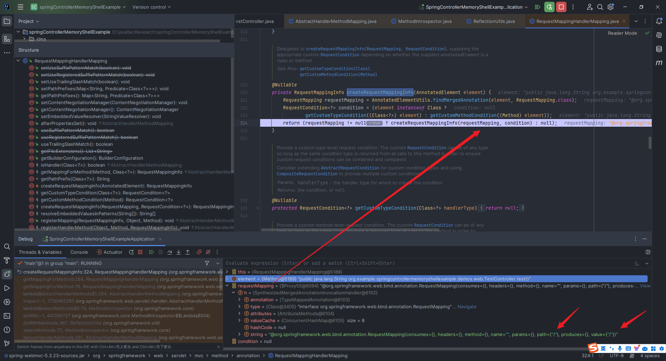Toggle the 4 spaces indent widget
The height and width of the screenshot is (361, 666).
point(650,356)
